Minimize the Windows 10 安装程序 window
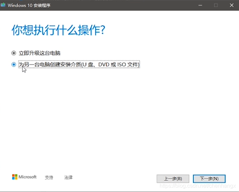 coord(200,5)
